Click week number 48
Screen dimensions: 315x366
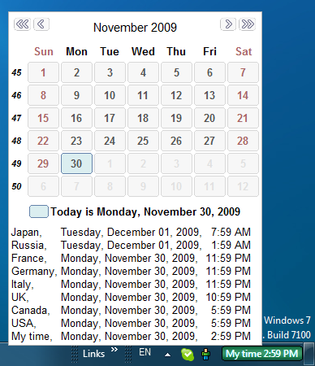click(16, 141)
